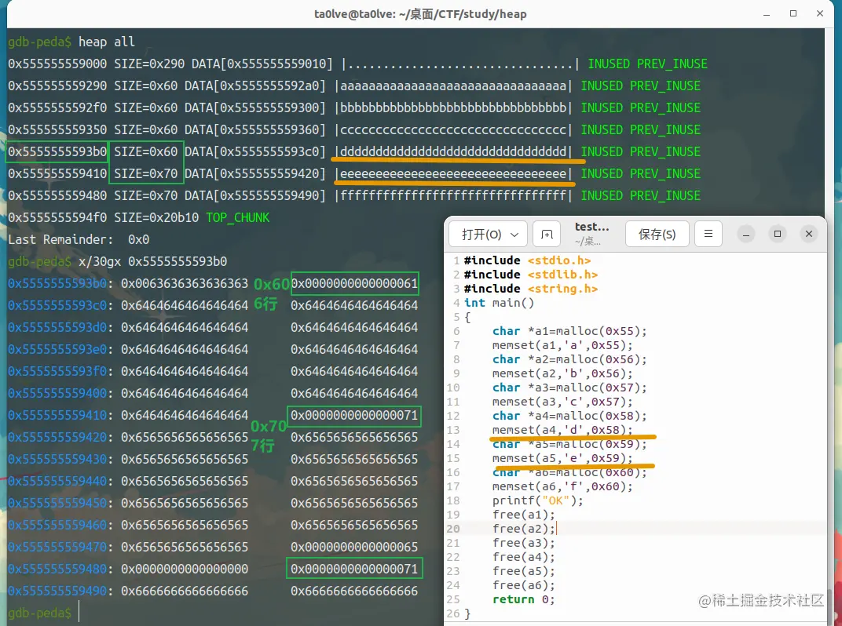Click the return 0; line
842x626 pixels.
pos(524,599)
